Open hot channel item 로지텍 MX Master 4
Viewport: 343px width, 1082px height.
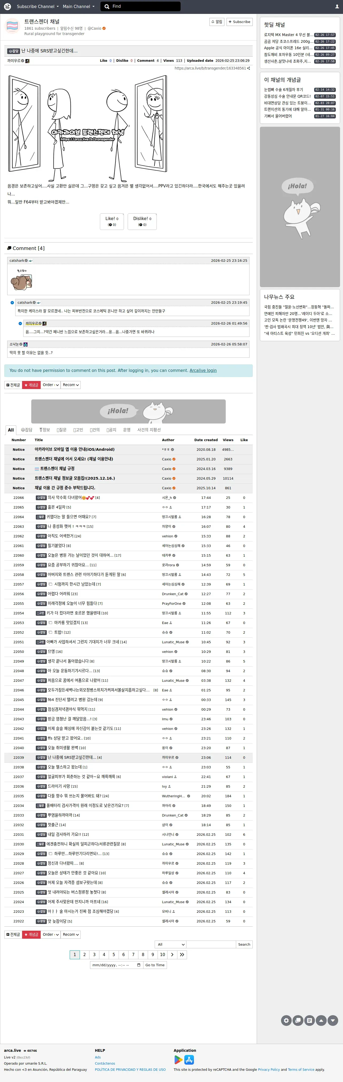289,35
